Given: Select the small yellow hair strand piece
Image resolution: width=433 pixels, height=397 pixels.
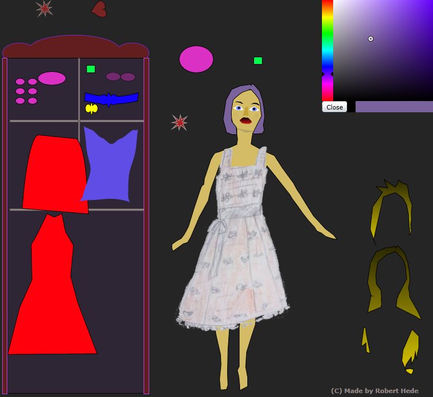Looking at the screenshot, I should 366,340.
